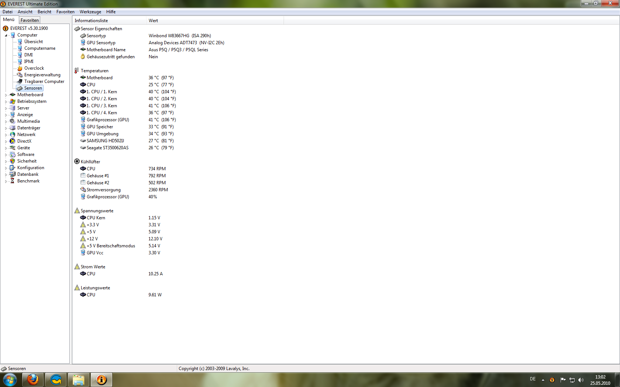Click the Tragbarer Computer laptop icon
Viewport: 620px width, 387px height.
(20, 81)
